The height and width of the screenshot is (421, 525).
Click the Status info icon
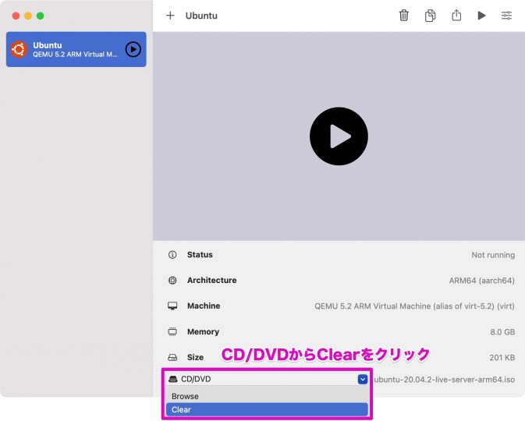172,255
